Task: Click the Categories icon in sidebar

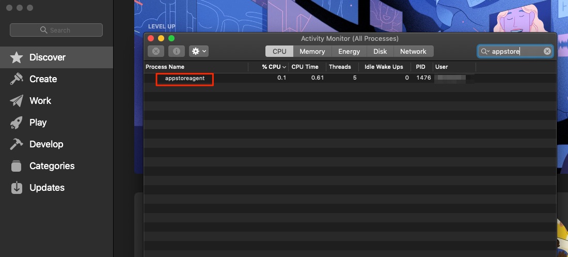Action: pos(17,166)
